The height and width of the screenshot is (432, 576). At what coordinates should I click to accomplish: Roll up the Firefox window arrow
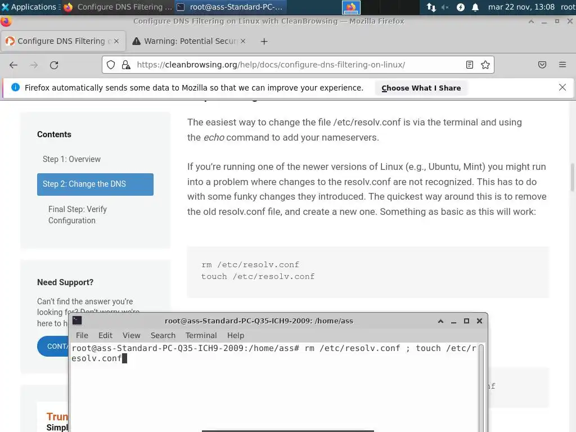[531, 21]
